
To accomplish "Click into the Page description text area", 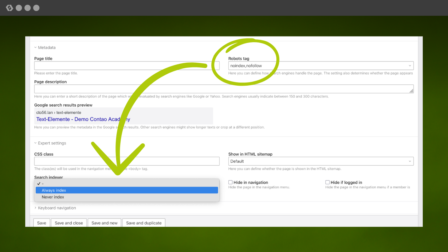I will pyautogui.click(x=221, y=89).
